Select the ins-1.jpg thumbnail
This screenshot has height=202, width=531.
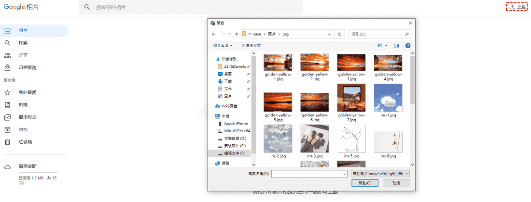(388, 101)
